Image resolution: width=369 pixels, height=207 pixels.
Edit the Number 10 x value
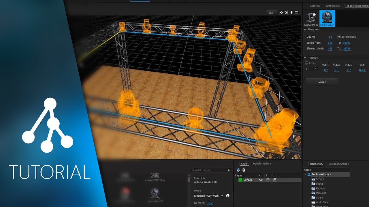210,203
